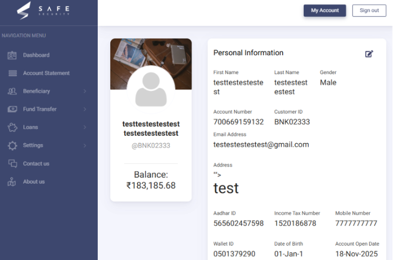Click the Personal Information heading

[248, 53]
